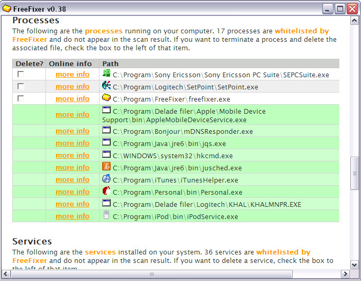Screen dimensions: 361x282
Task: Check the delete box for SetPoint.exe
Action: point(21,87)
